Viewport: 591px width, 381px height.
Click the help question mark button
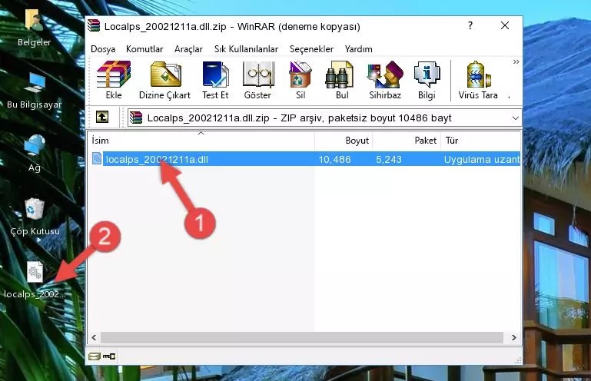[470, 25]
